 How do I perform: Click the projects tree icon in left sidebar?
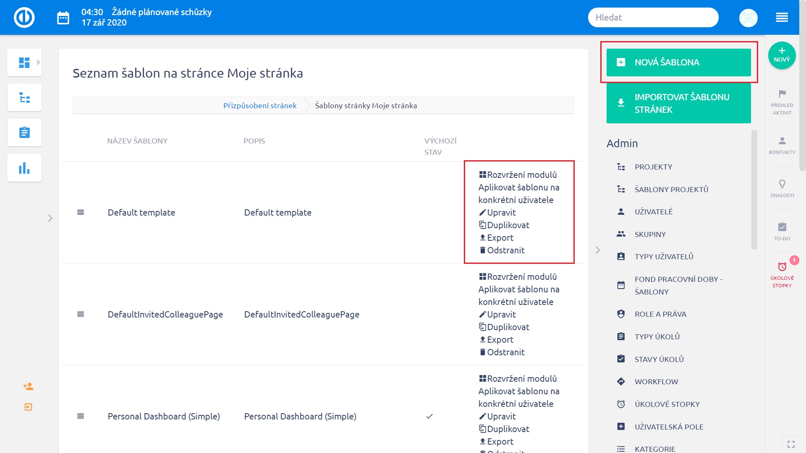click(24, 98)
